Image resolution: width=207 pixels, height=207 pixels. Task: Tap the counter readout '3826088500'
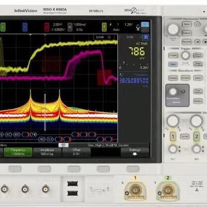pyautogui.click(x=134, y=81)
